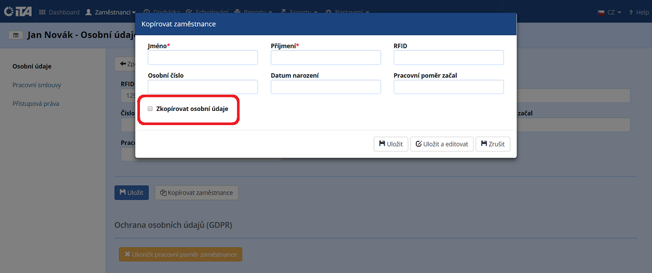Open Pracovní smlouvy in sidebar

37,85
